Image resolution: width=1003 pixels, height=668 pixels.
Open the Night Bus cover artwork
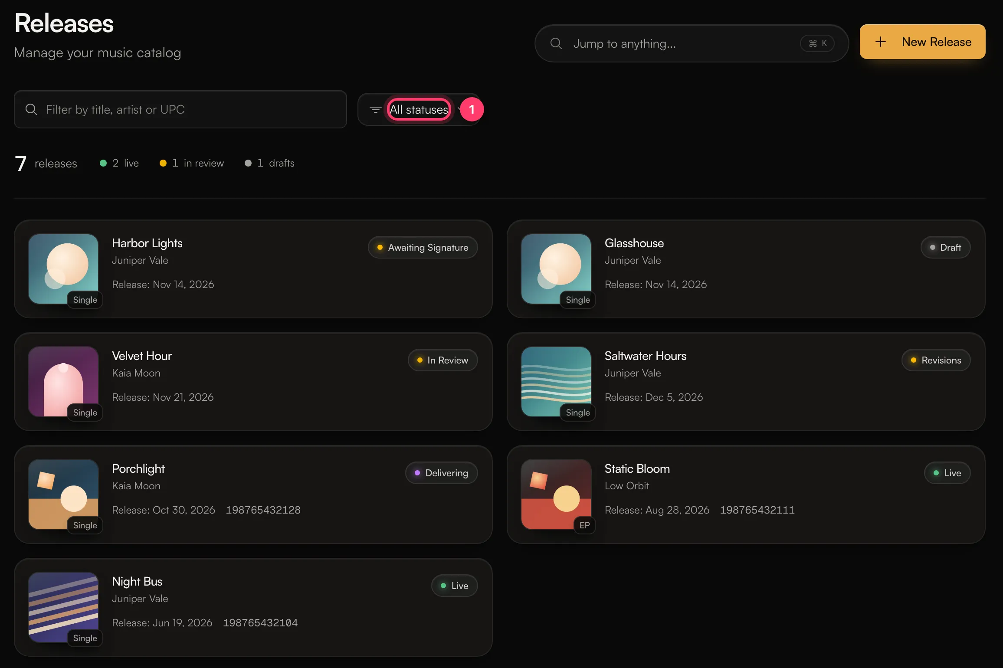point(63,607)
